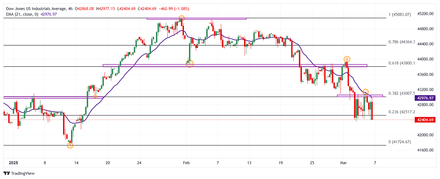440x179 pixels.
Task: Select the orange circle near the 0.382 level in March
Action: [366, 92]
